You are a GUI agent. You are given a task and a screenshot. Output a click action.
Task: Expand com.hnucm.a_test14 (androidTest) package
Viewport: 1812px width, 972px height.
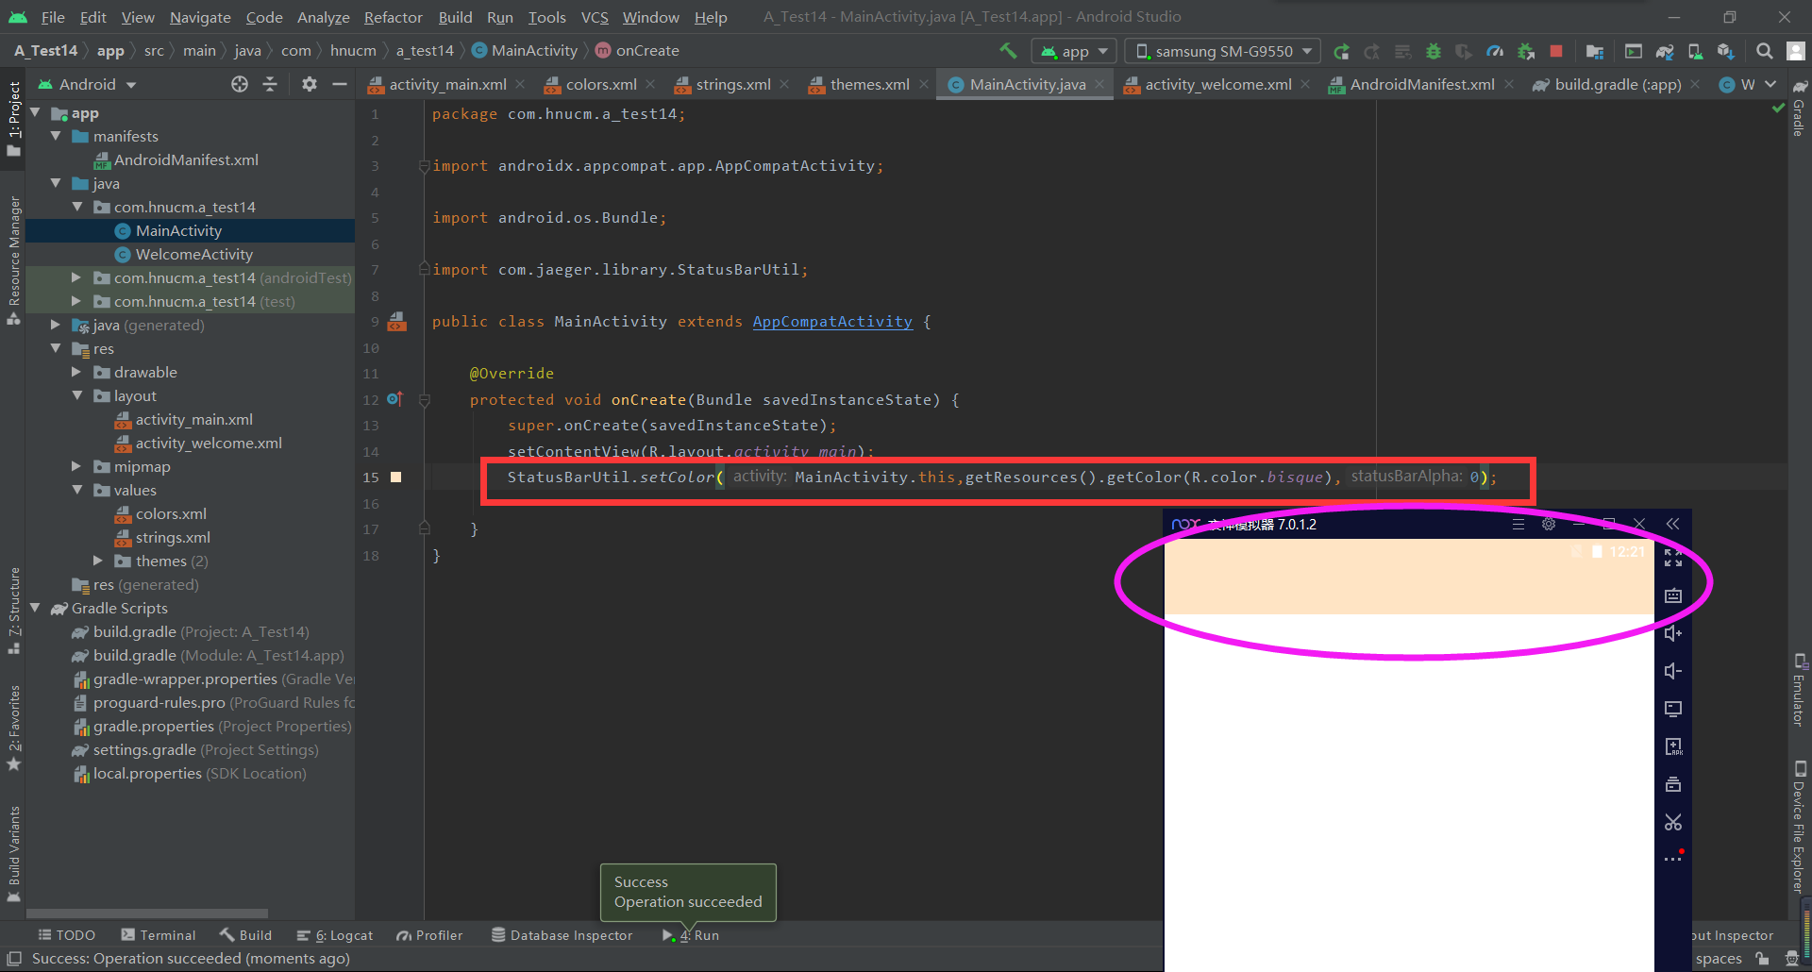76,277
